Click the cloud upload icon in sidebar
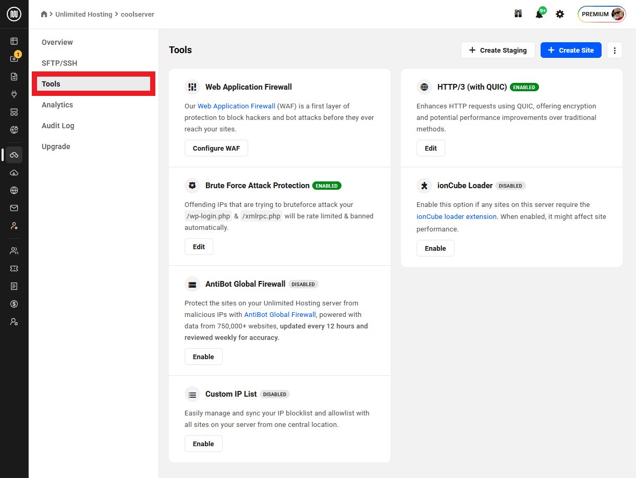The width and height of the screenshot is (636, 478). coord(14,173)
